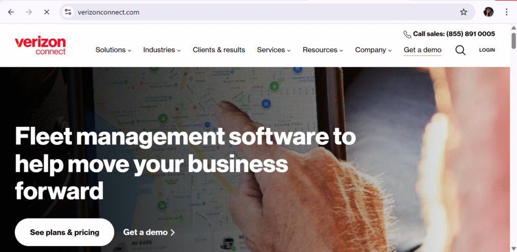Expand the Services menu
Screen dimensions: 517x252
[274, 50]
